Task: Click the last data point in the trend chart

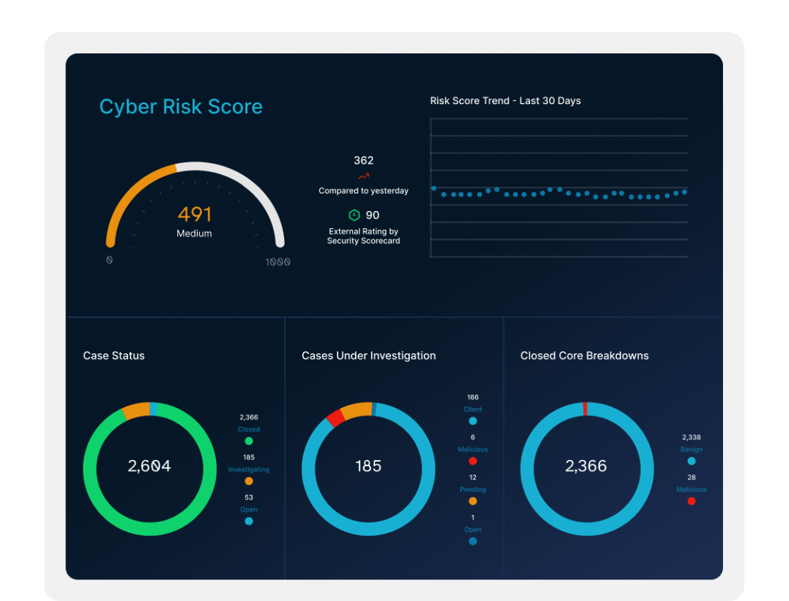Action: click(685, 192)
